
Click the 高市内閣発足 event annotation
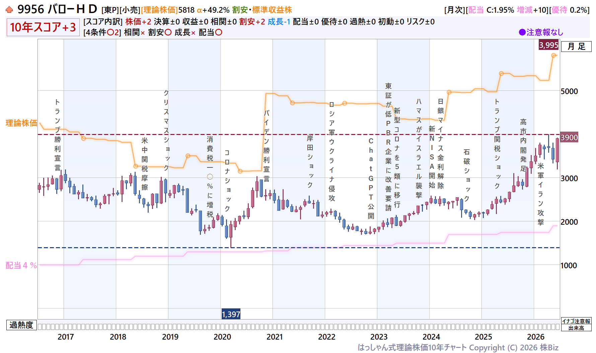(x=523, y=145)
